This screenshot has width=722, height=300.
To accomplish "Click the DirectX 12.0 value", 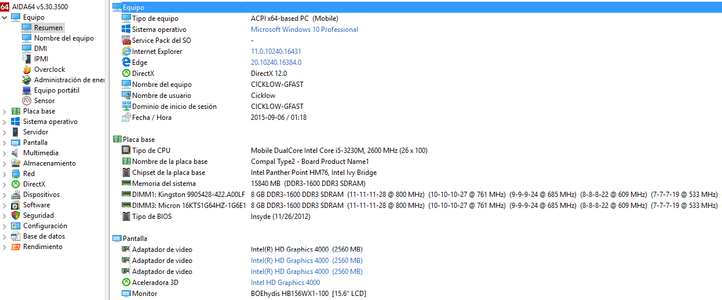I will pos(268,74).
